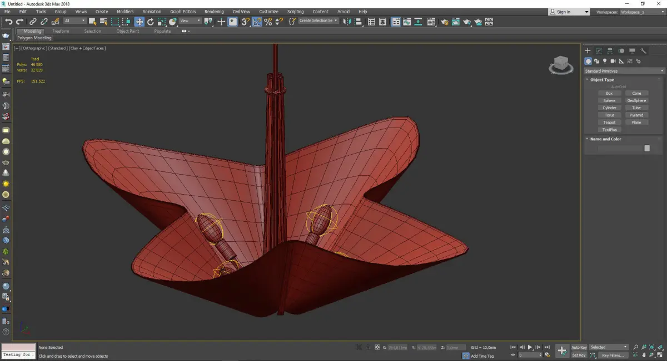Open the View reference coordinate dropdown
The height and width of the screenshot is (361, 667).
point(190,21)
